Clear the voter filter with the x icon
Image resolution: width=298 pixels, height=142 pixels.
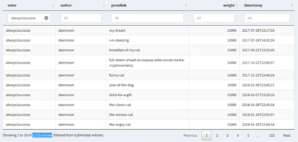point(46,18)
